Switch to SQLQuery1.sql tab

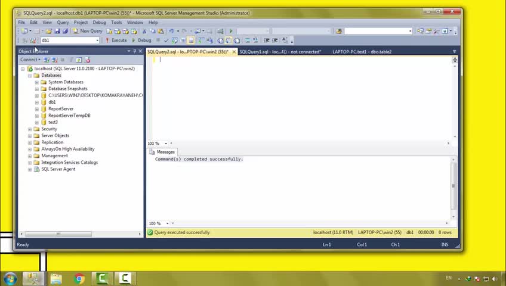[x=280, y=51]
